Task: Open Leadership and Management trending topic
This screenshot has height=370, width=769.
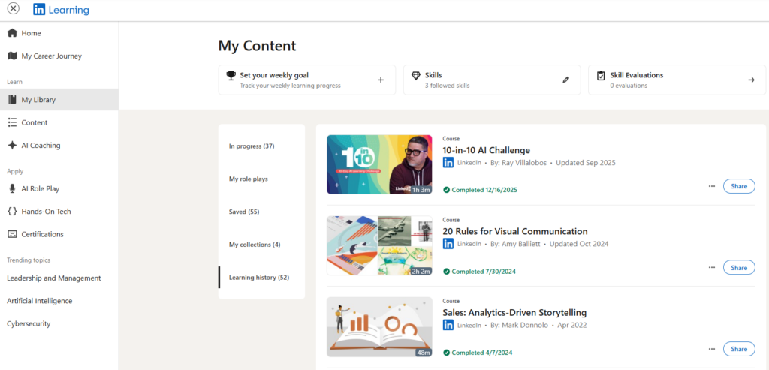Action: [x=54, y=278]
